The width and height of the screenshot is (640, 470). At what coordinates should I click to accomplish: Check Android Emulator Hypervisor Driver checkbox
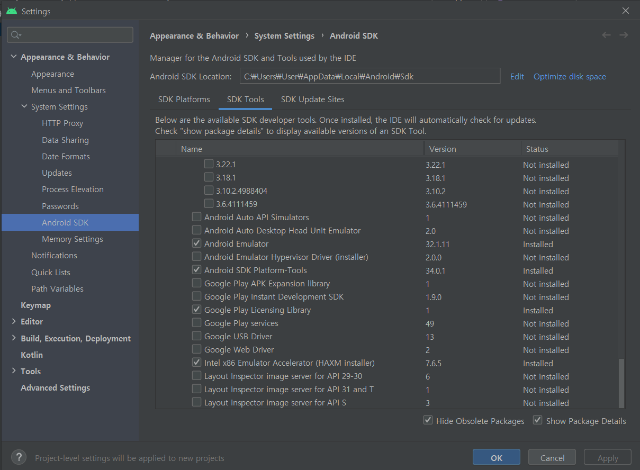point(196,257)
